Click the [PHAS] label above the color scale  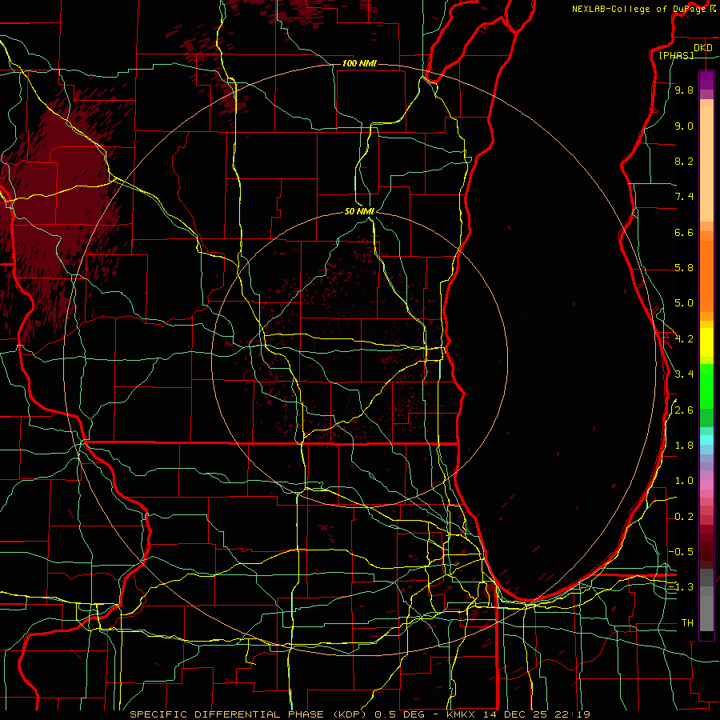(676, 55)
